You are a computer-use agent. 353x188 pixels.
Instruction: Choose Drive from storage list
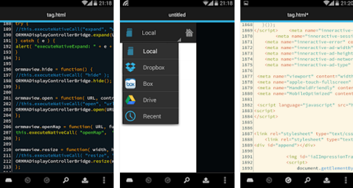(x=151, y=100)
